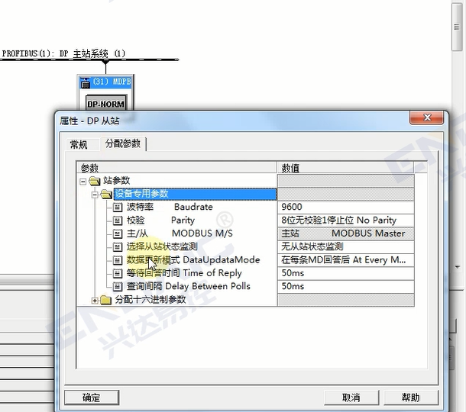
Task: Open the Delay Between Polls 50ms value
Action: [x=345, y=286]
